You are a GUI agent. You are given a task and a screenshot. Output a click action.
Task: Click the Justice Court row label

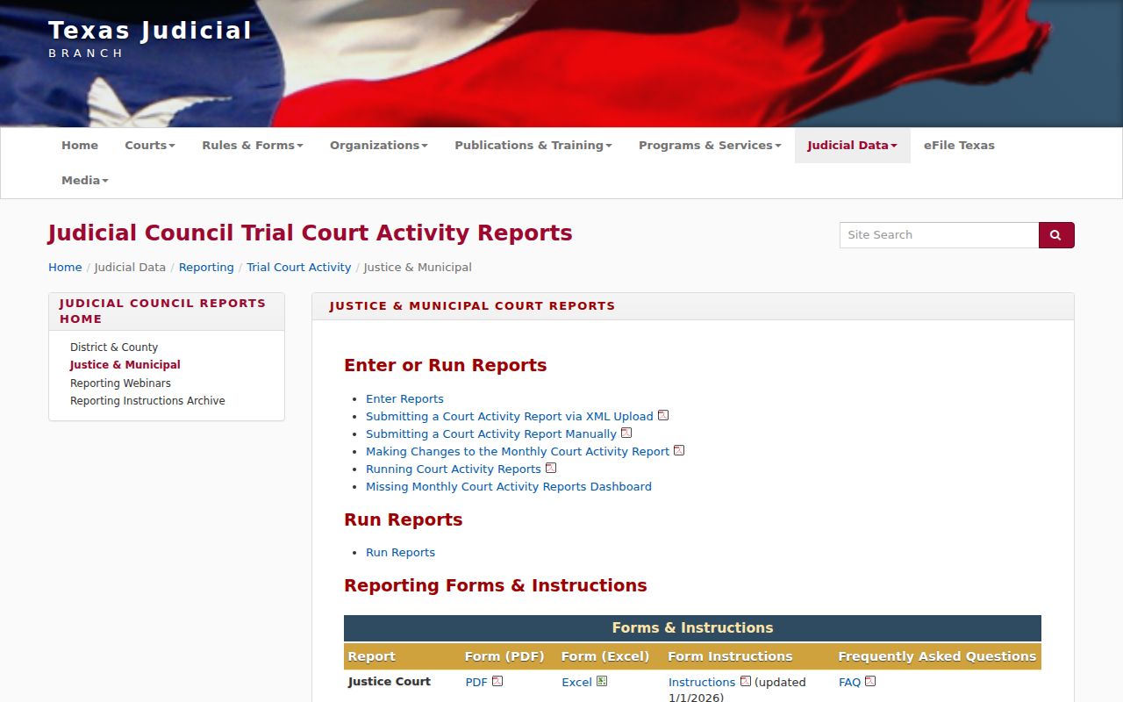coord(390,681)
